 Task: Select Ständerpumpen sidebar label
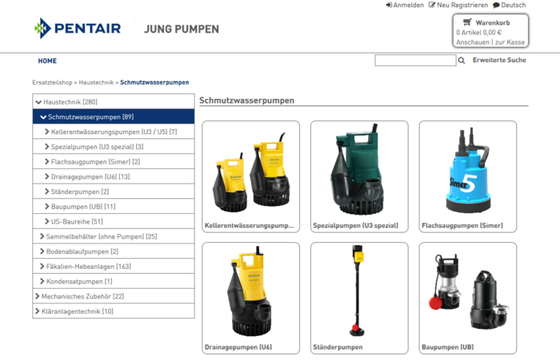(x=80, y=192)
